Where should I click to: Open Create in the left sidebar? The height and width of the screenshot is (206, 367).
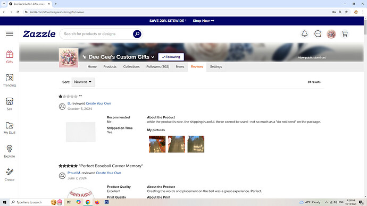tap(10, 175)
